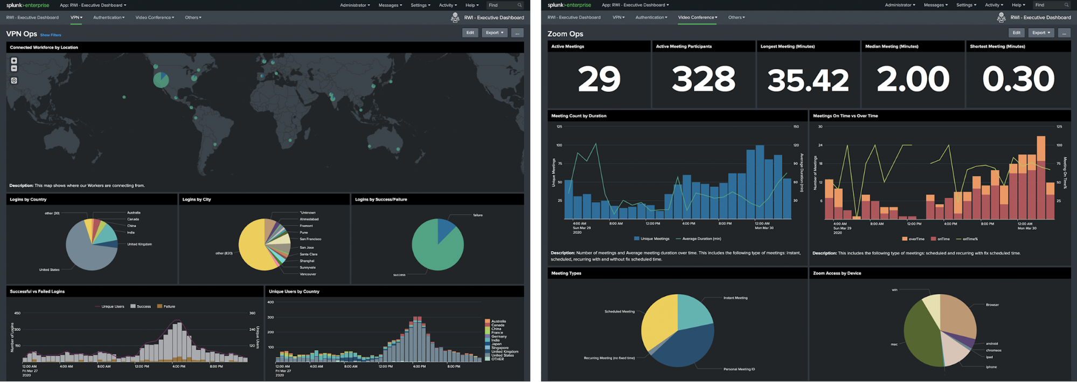Open Others nav menu in Zoom Ops window
The height and width of the screenshot is (382, 1077).
[736, 17]
